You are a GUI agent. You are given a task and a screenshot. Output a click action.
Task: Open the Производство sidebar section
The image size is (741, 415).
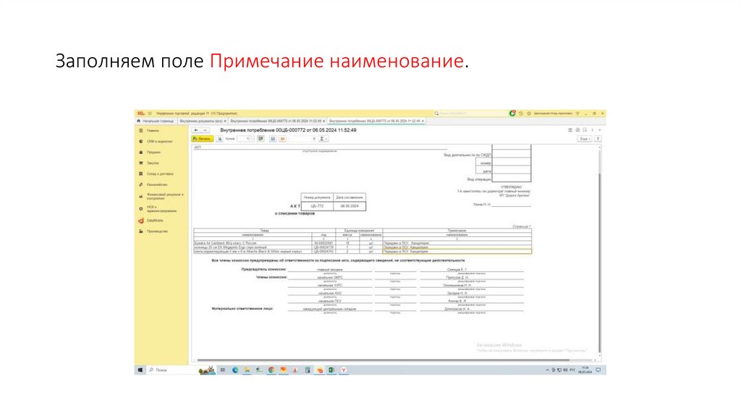point(156,231)
